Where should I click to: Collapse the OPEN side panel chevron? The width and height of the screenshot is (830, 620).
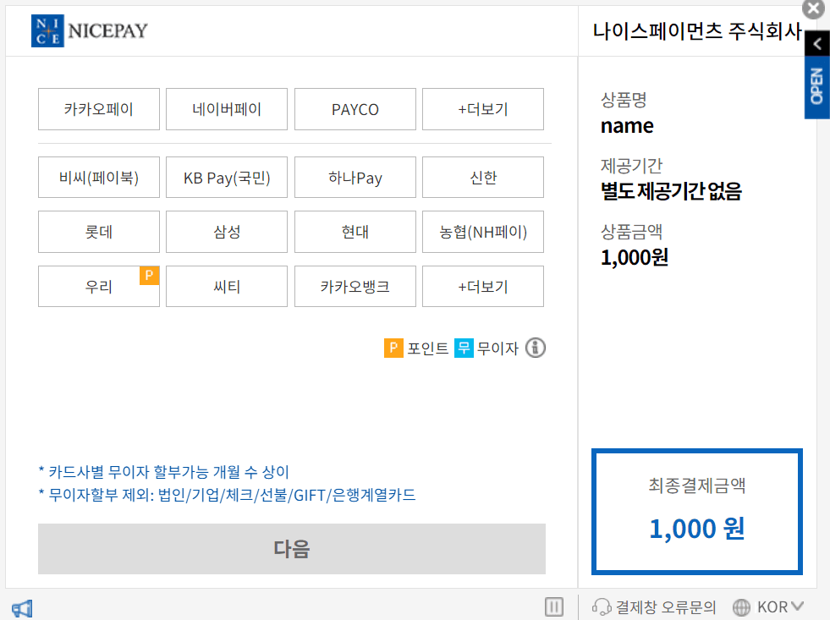click(x=816, y=43)
